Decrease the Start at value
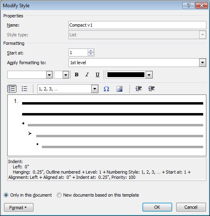This screenshot has width=210, height=216. click(91, 54)
